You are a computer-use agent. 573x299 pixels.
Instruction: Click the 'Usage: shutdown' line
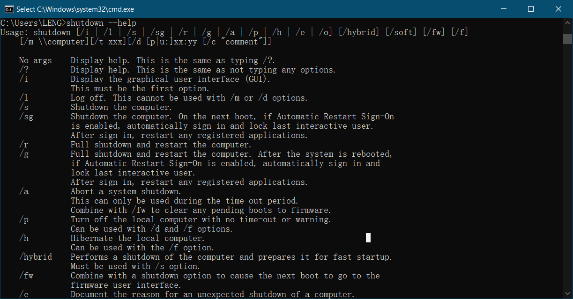(x=234, y=32)
